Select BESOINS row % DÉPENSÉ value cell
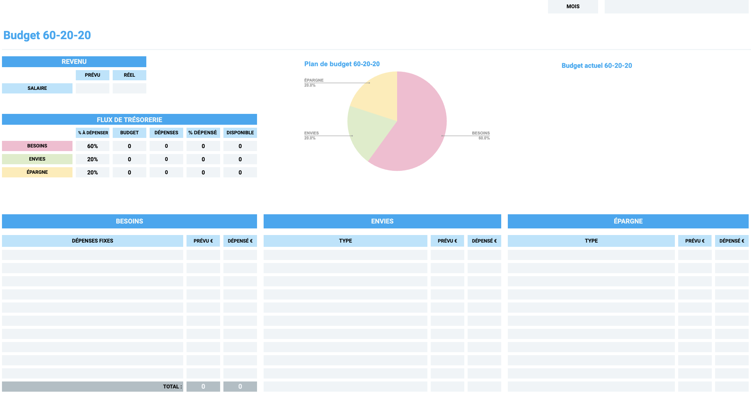Screen dimensions: 751x393 [x=203, y=146]
